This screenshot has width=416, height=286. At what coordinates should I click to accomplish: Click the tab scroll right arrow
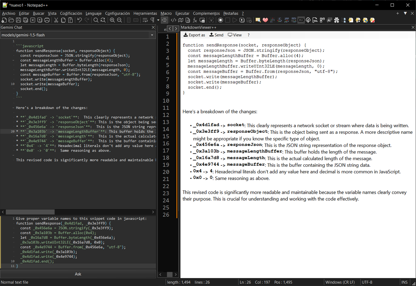176,28
